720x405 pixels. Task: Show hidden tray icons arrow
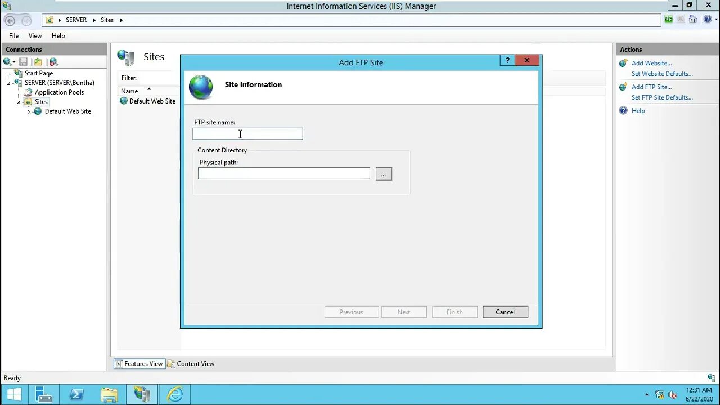click(x=646, y=395)
